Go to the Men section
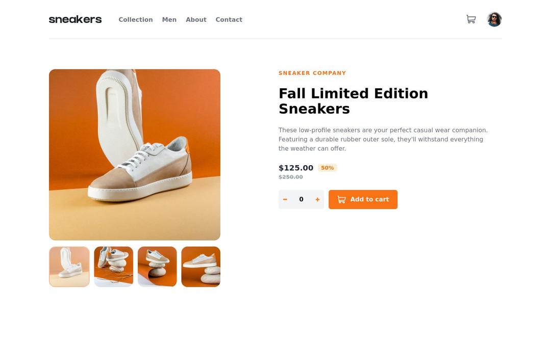Screen dimensions: 551x344 pos(169,20)
